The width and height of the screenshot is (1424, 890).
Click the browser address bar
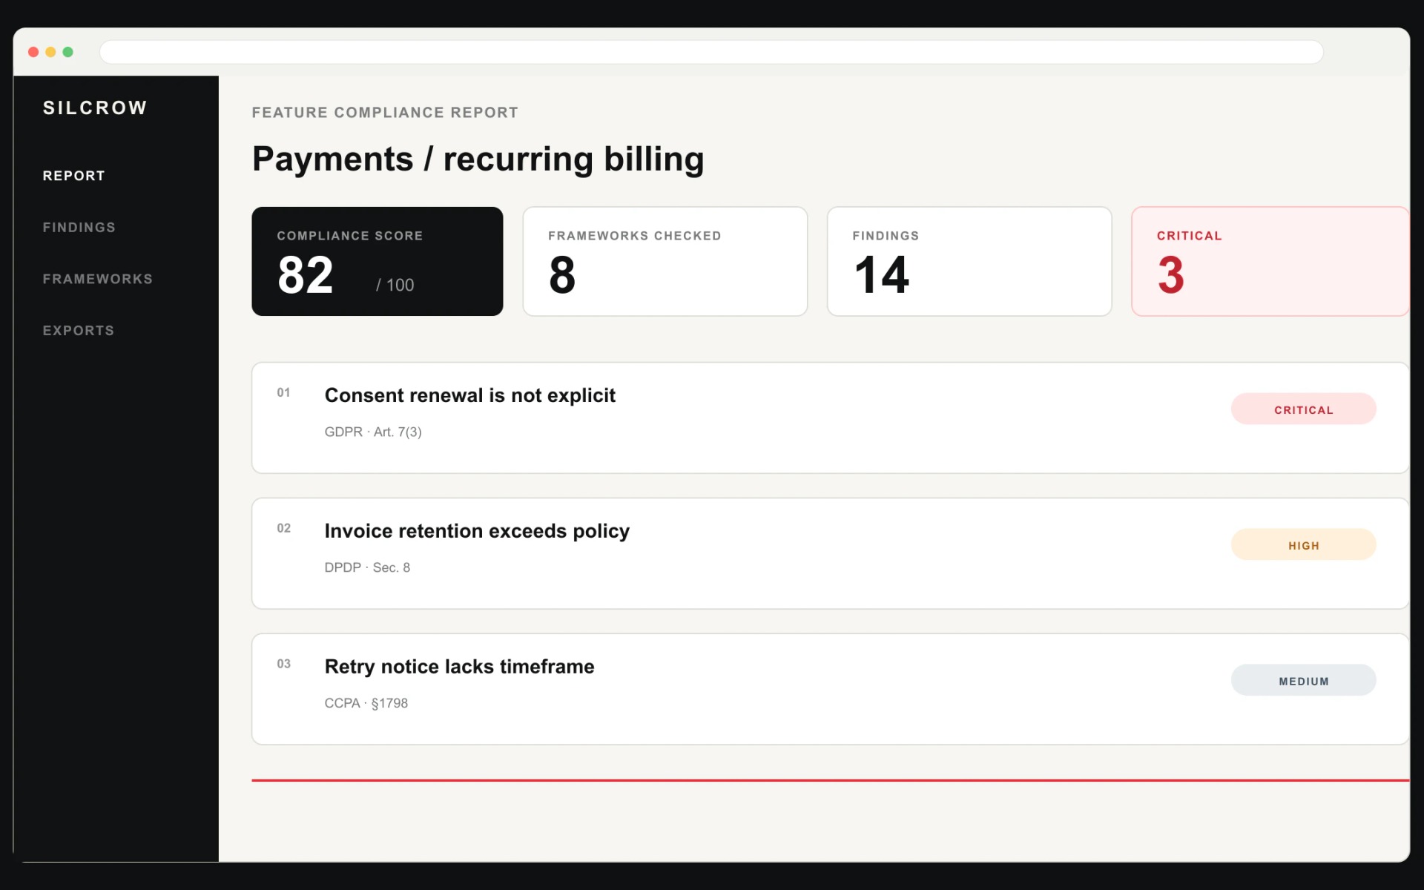711,52
